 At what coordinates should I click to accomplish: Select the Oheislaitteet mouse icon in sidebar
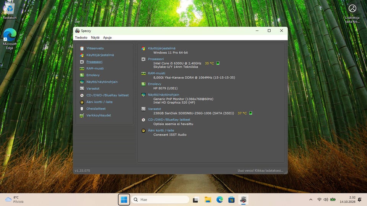tap(82, 109)
